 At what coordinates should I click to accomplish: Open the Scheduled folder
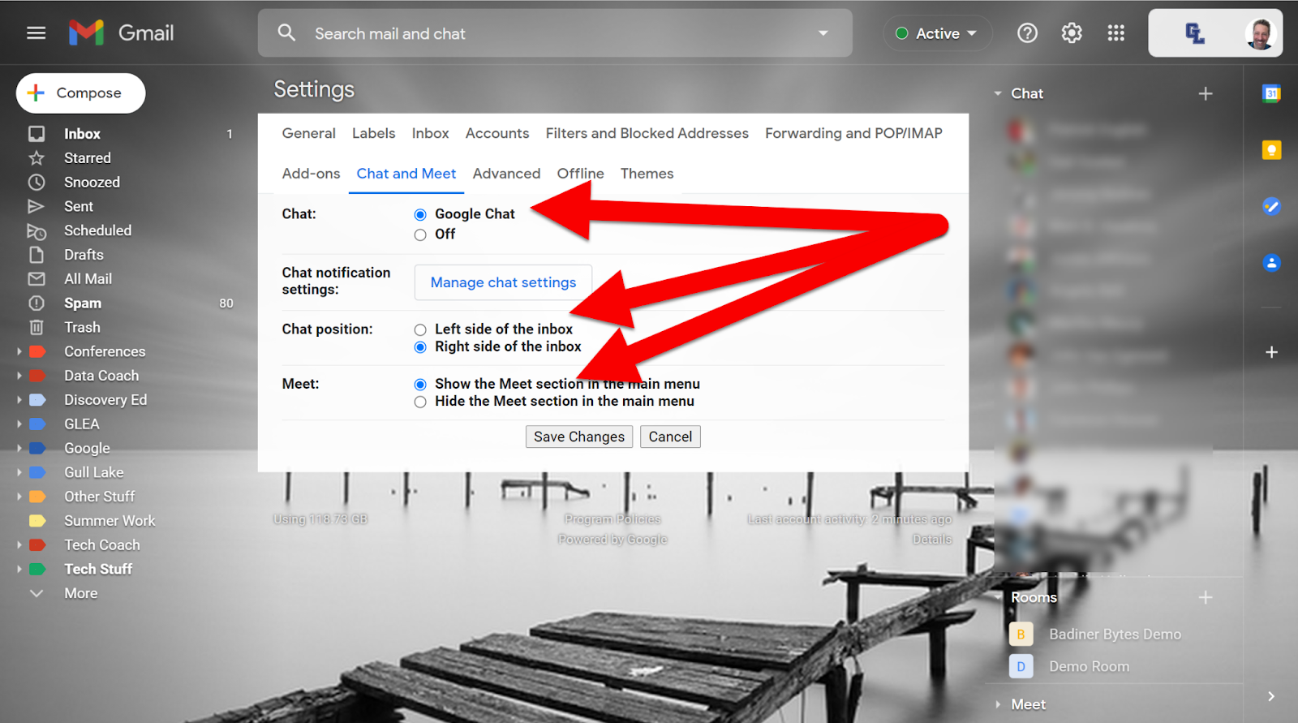[97, 230]
